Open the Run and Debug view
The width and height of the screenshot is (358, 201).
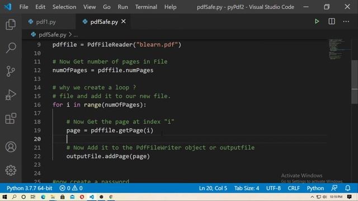point(11,95)
